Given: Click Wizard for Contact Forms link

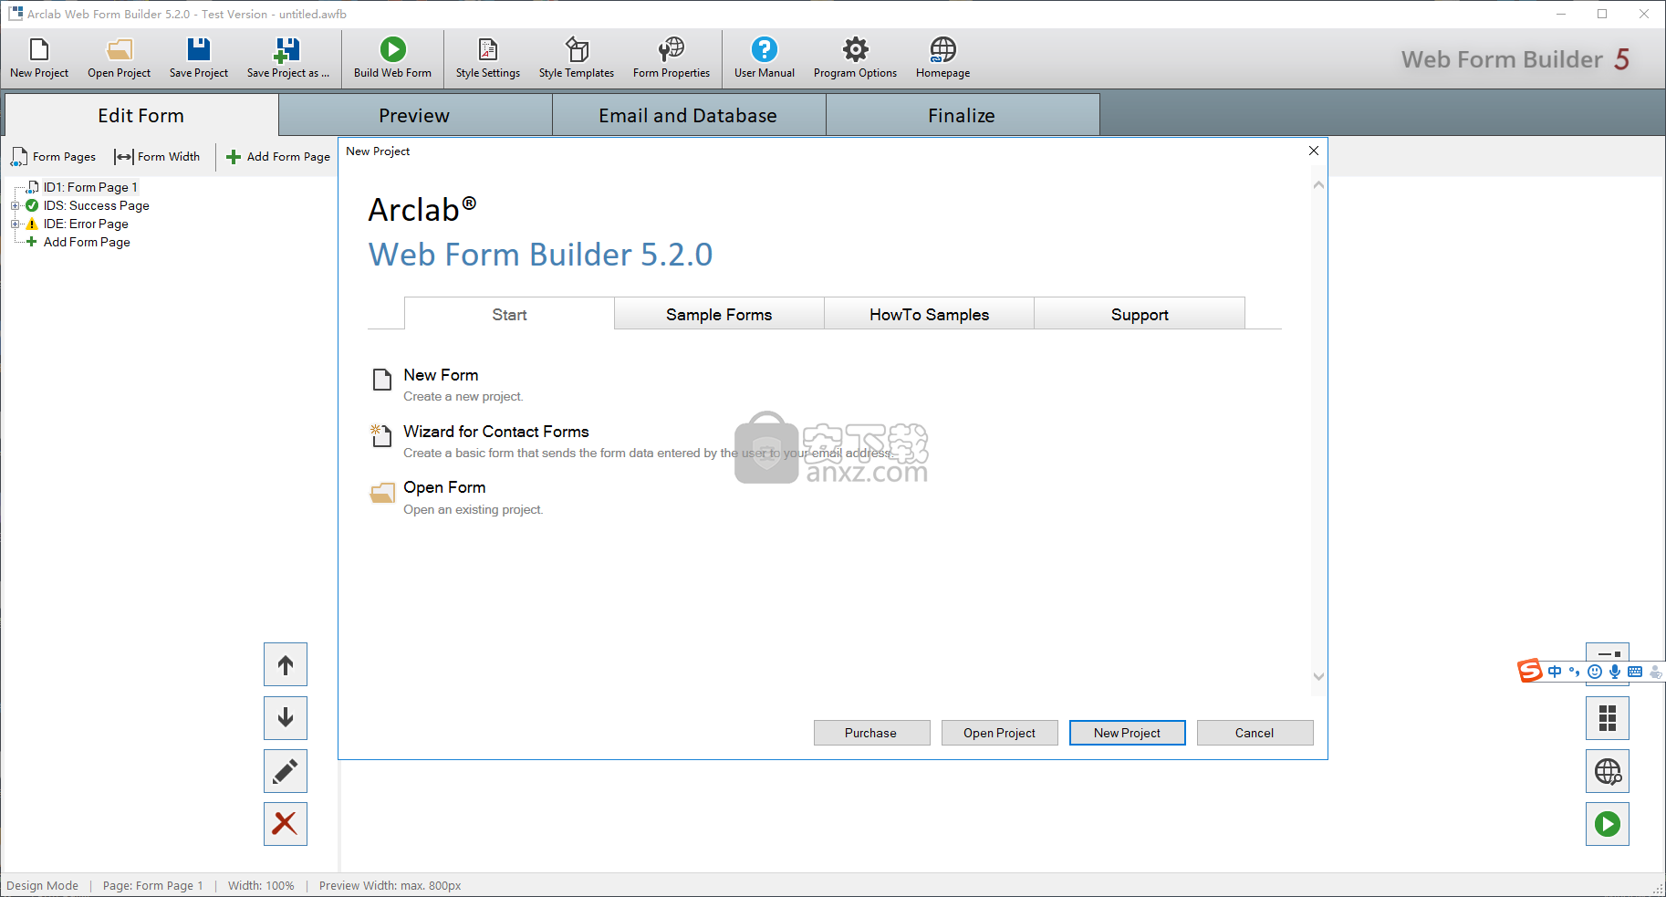Looking at the screenshot, I should pyautogui.click(x=496, y=432).
